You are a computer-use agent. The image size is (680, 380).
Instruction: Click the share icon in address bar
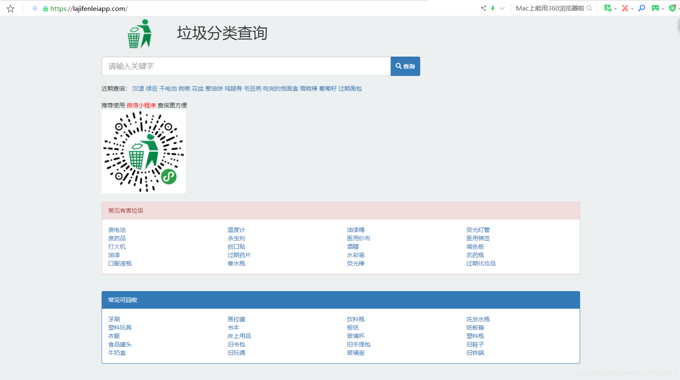point(484,8)
